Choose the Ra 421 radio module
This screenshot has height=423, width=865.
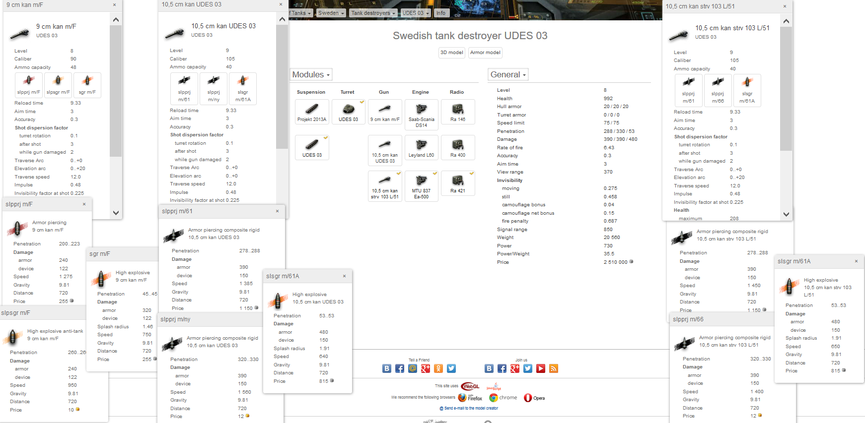(x=457, y=183)
